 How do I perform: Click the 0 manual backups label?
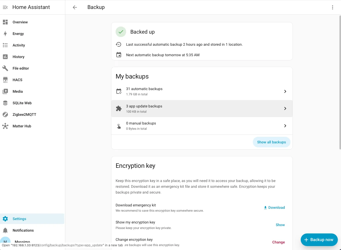click(141, 123)
